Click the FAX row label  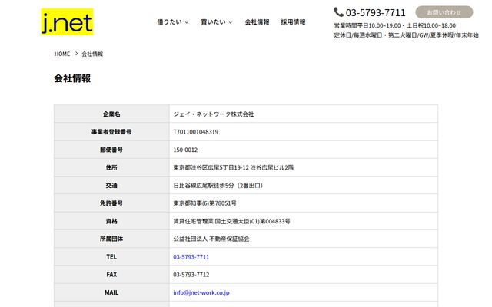pyautogui.click(x=111, y=275)
